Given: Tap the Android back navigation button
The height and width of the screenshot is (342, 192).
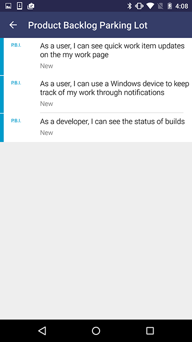Looking at the screenshot, I should tap(42, 331).
